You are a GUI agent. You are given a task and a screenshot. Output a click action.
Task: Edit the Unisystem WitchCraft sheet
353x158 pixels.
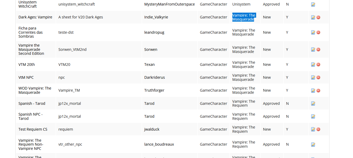pos(313,4)
